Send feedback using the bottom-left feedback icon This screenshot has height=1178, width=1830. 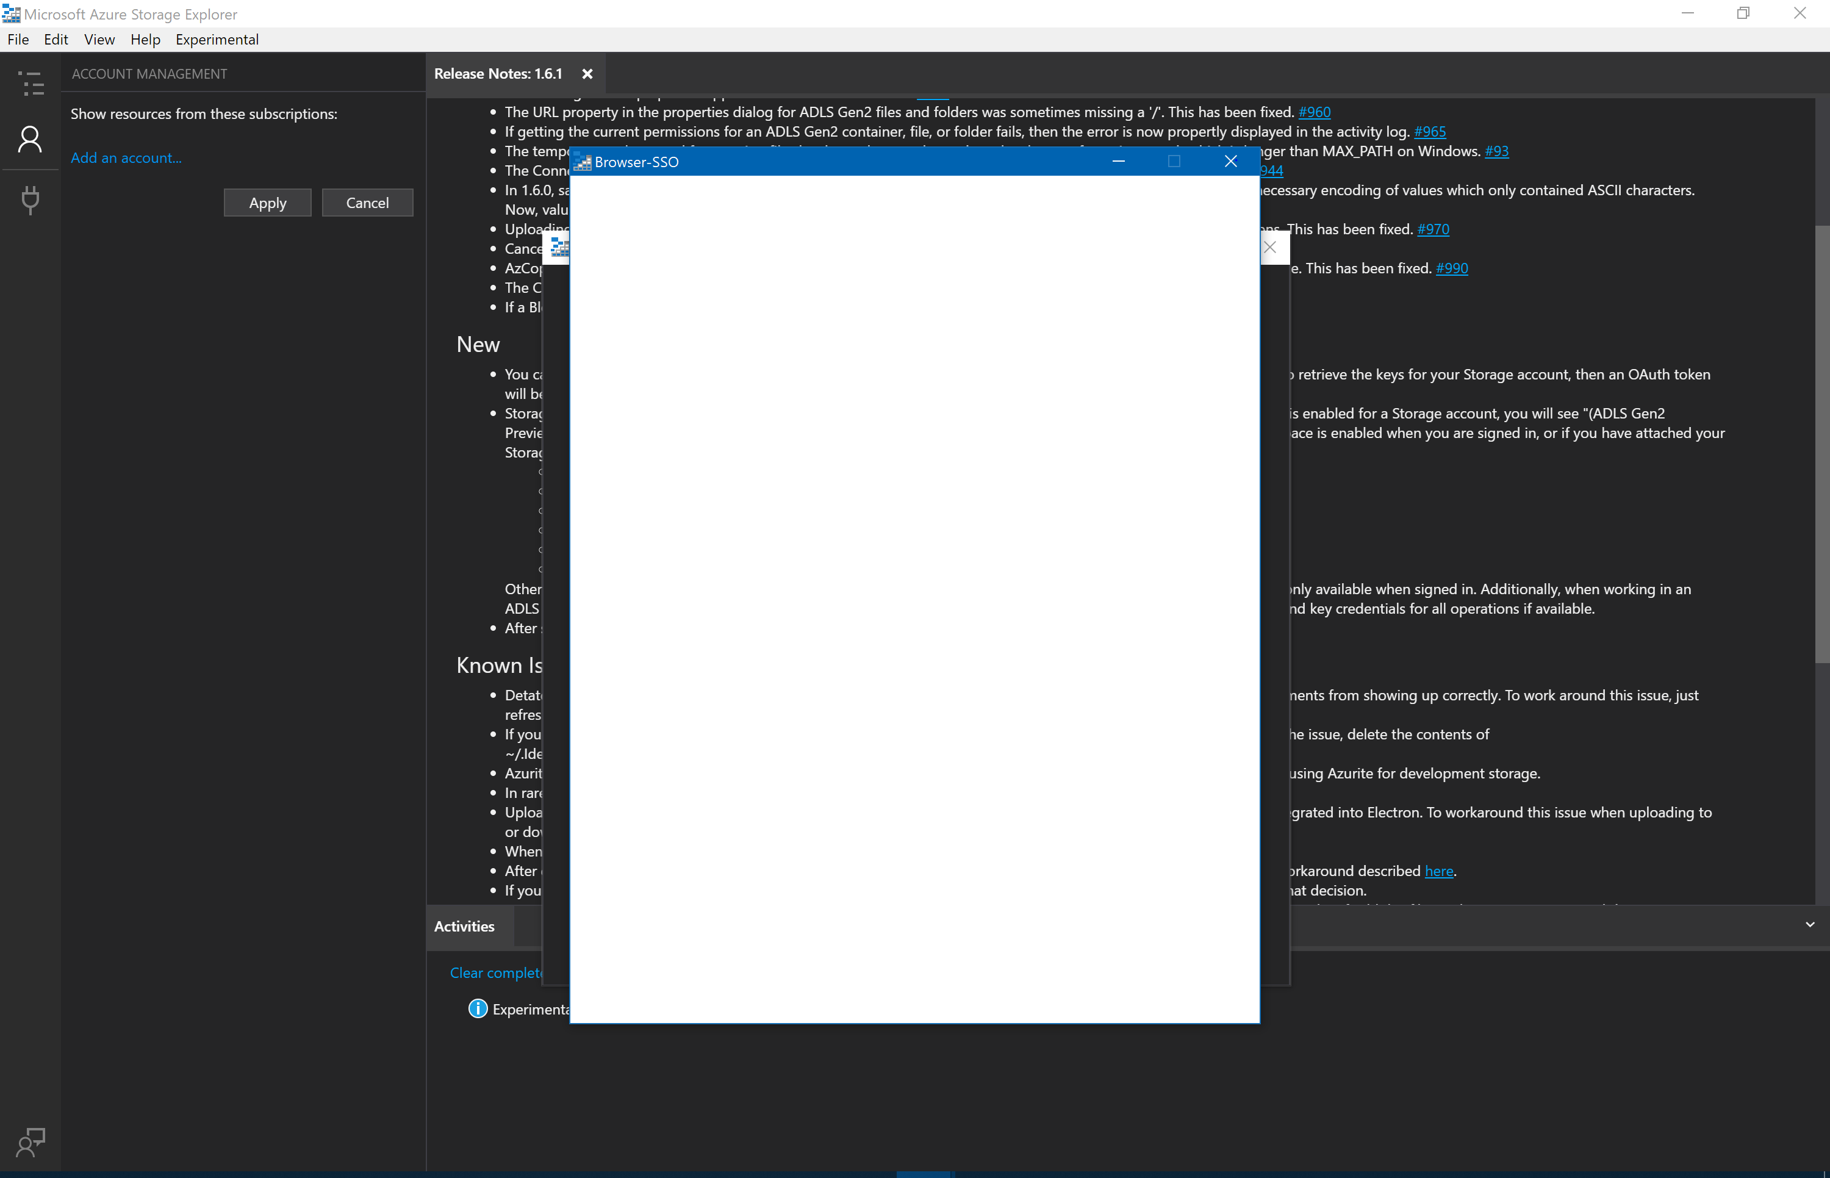(x=30, y=1142)
